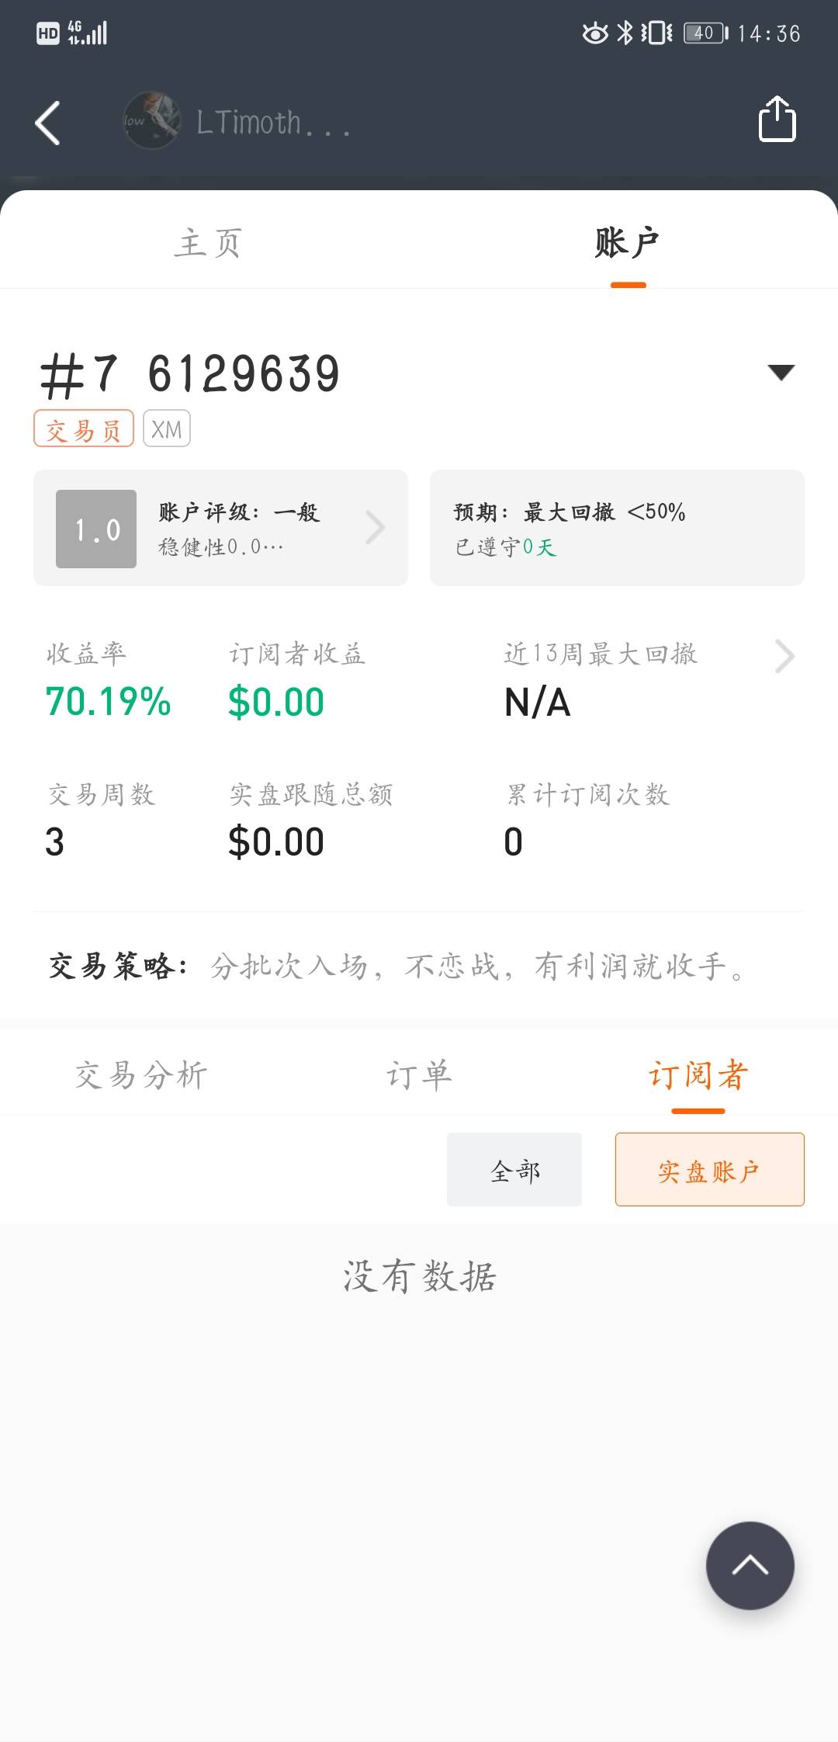
Task: Filter subscribers by 实盘账户
Action: [709, 1170]
